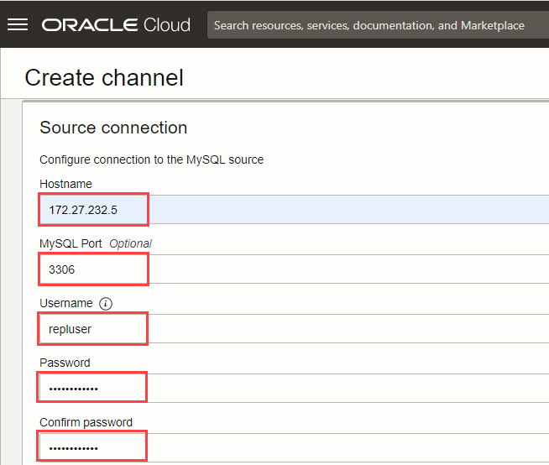Click the Password label above its field
The image size is (549, 465).
65,363
